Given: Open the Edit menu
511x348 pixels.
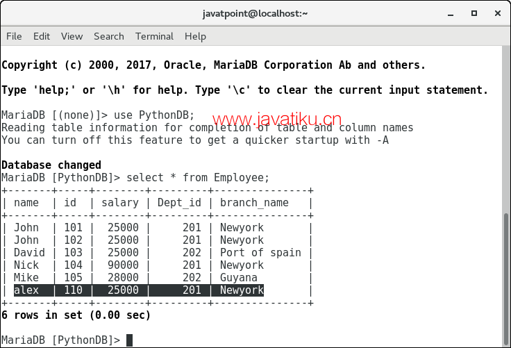Looking at the screenshot, I should (42, 36).
